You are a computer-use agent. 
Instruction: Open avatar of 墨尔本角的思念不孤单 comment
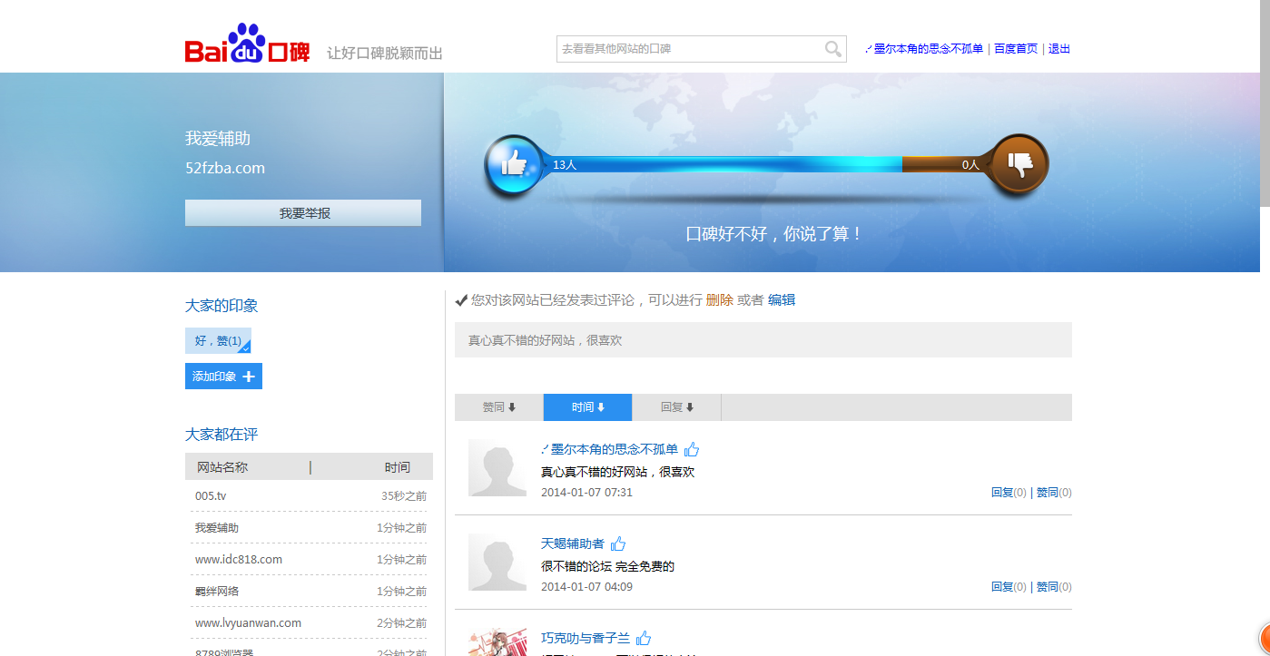coord(497,468)
